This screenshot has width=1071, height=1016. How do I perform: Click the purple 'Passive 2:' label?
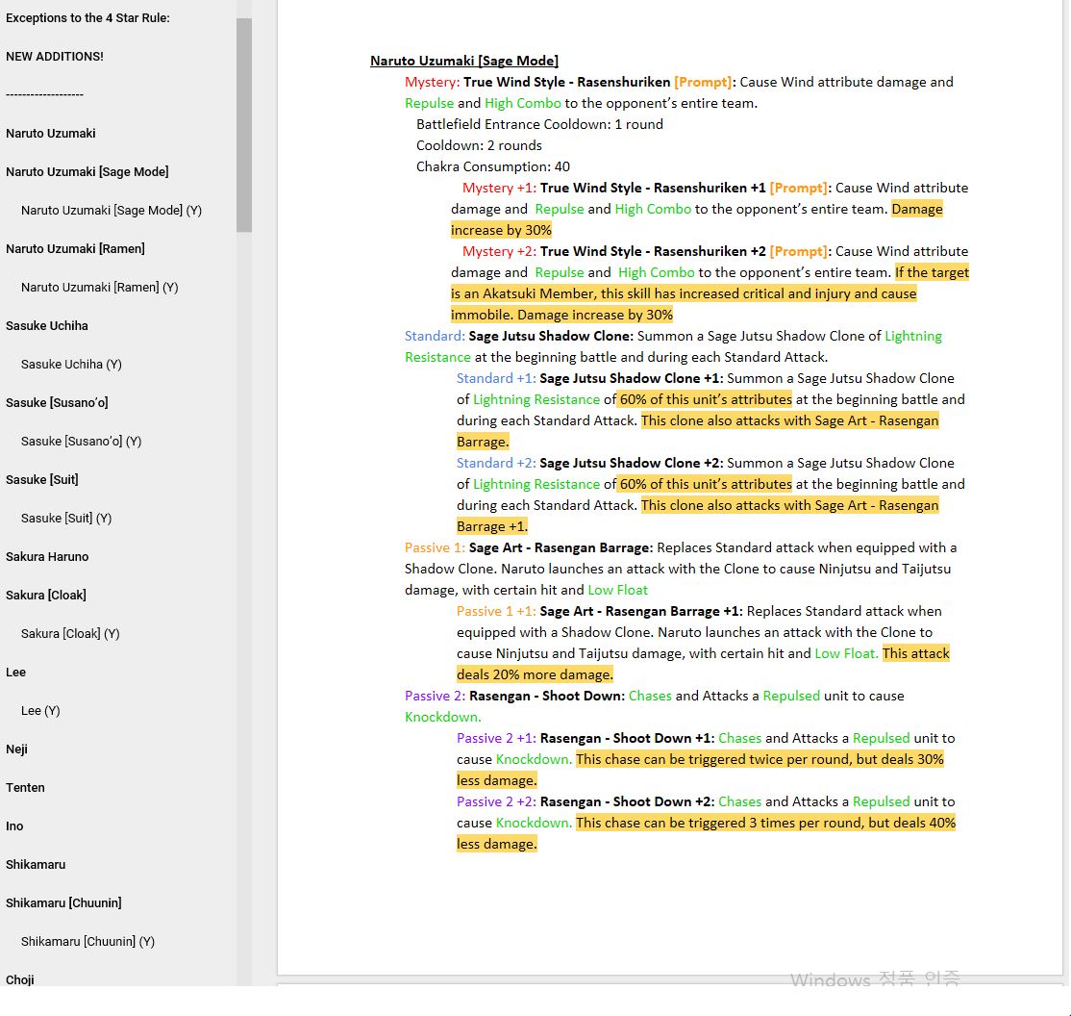(435, 696)
